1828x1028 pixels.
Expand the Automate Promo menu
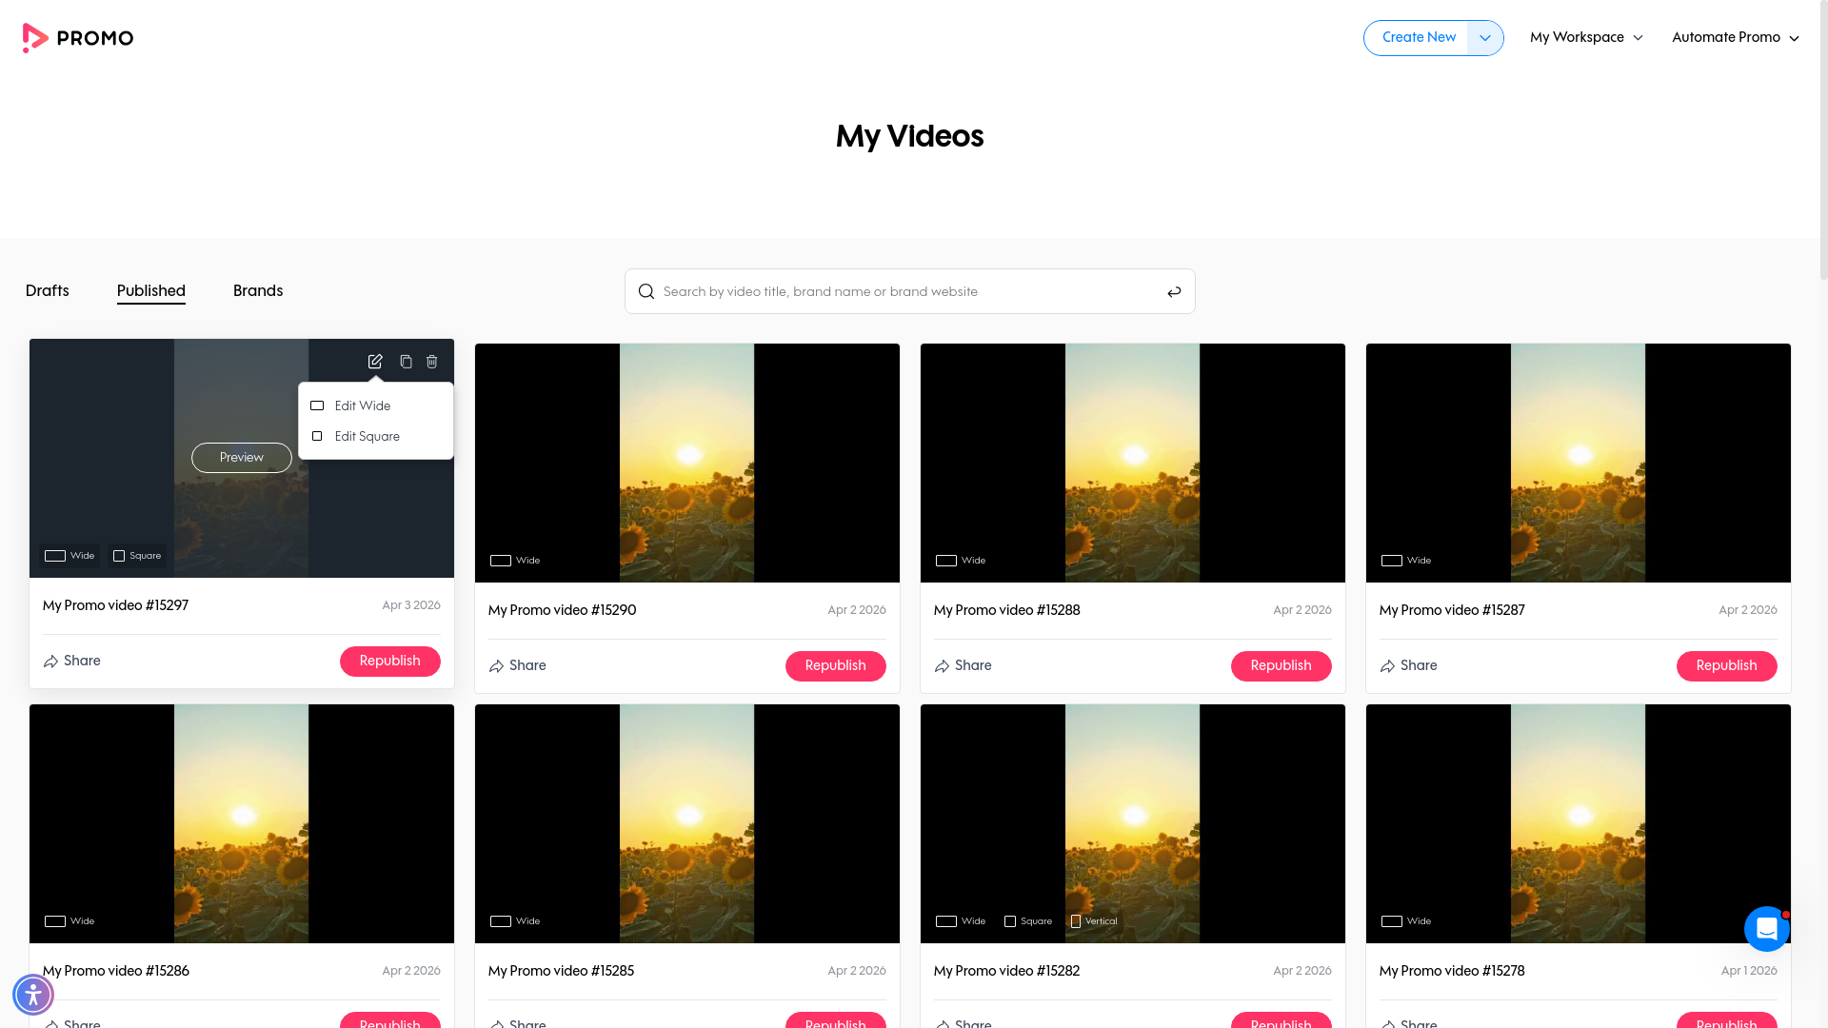1735,38
